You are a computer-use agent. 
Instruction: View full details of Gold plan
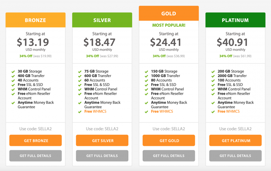169,156
